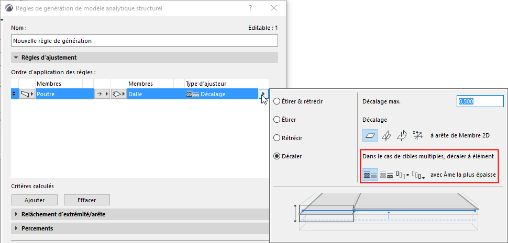The image size is (508, 243).
Task: Click the reorder handle on the rule row
Action: point(15,94)
